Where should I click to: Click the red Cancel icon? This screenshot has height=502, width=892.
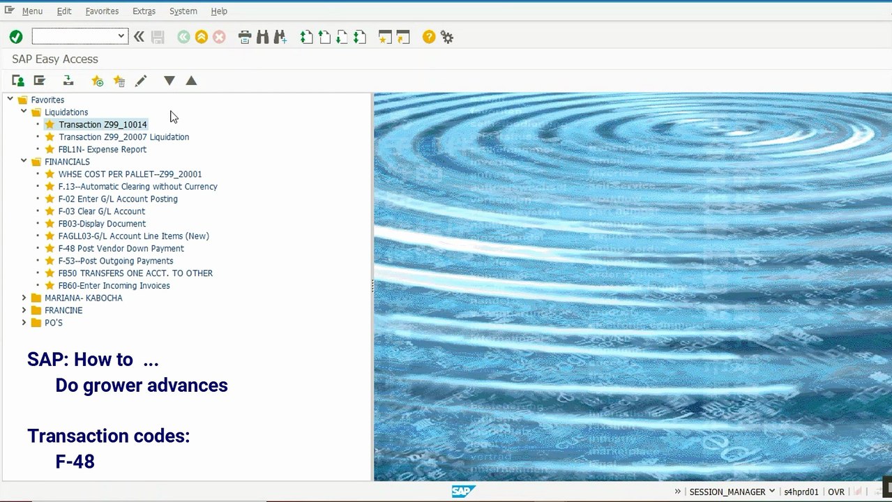219,37
